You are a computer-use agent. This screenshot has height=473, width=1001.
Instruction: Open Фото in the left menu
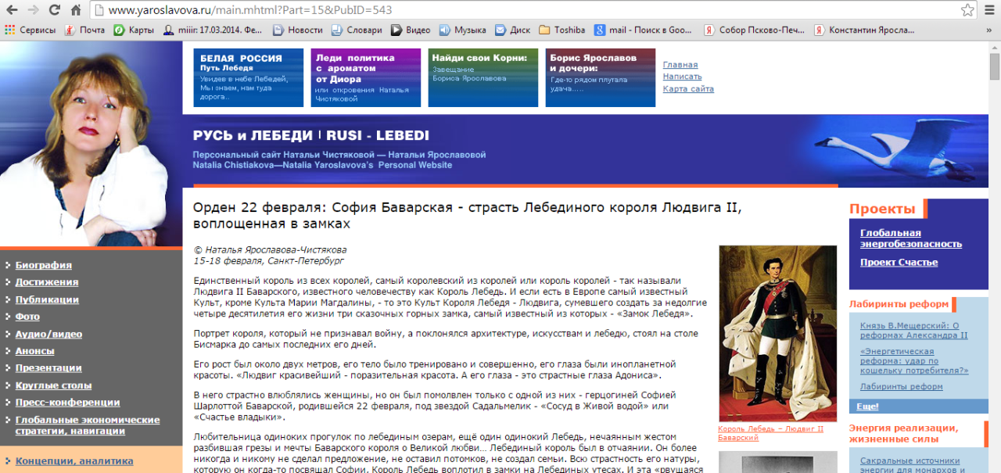(x=27, y=317)
